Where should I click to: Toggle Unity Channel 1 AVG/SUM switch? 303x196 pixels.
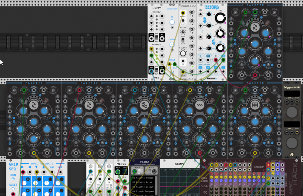coord(157,37)
